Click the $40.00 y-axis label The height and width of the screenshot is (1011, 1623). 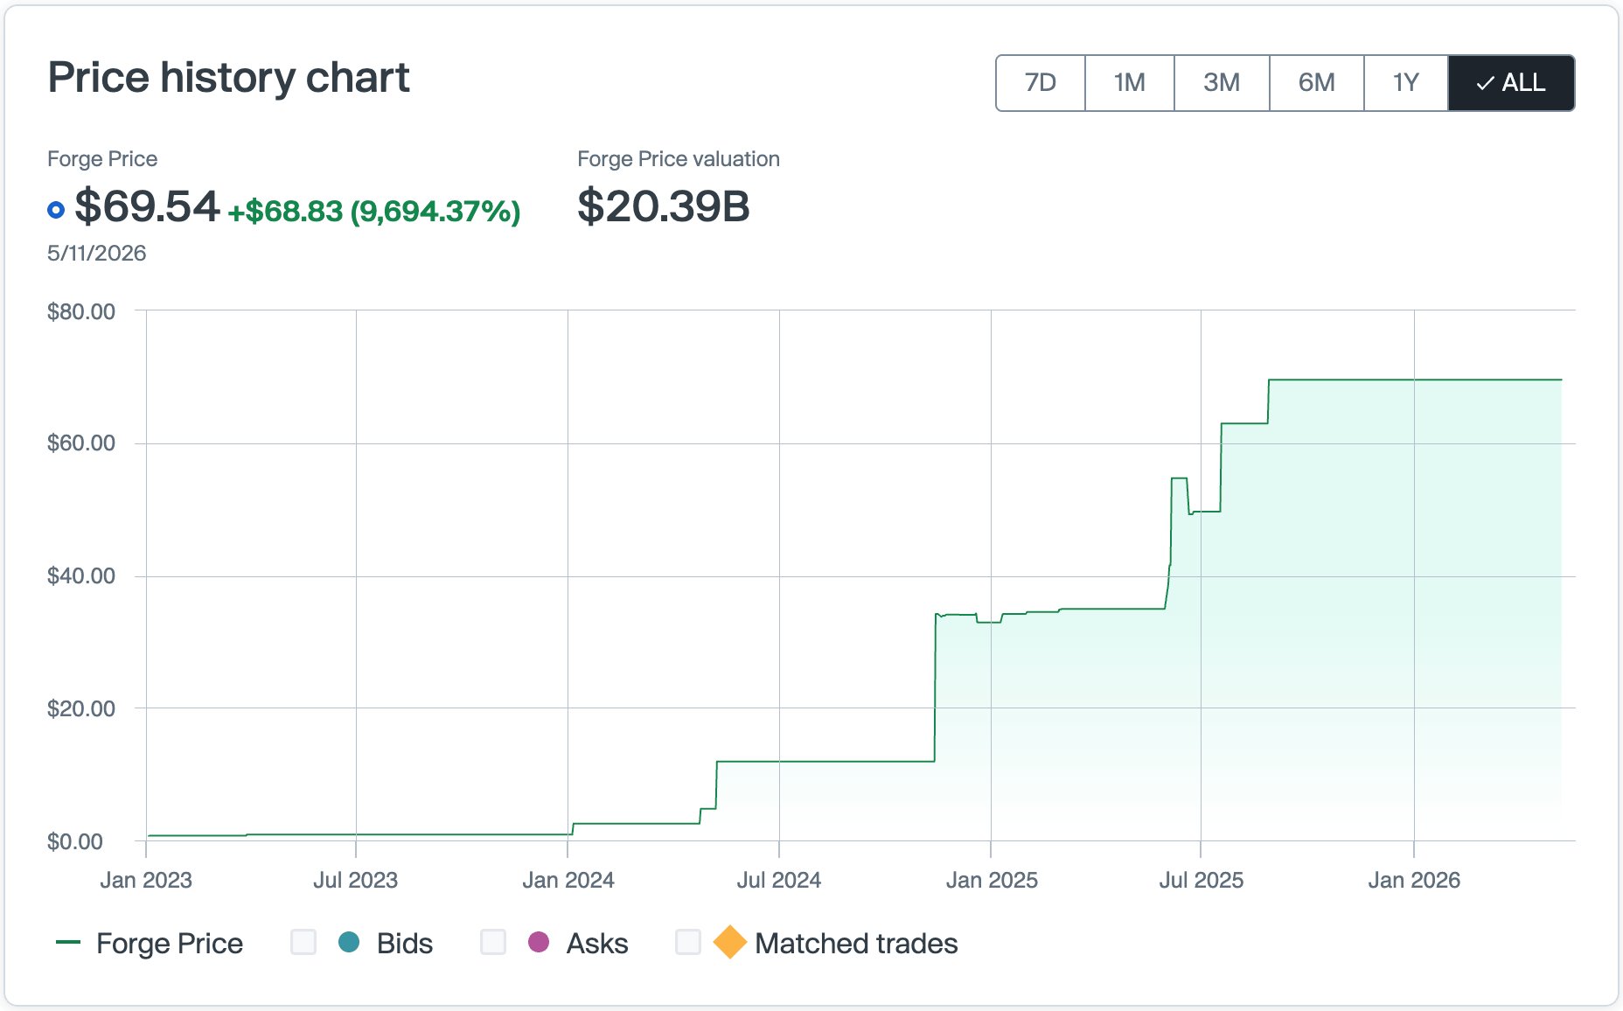click(x=81, y=576)
